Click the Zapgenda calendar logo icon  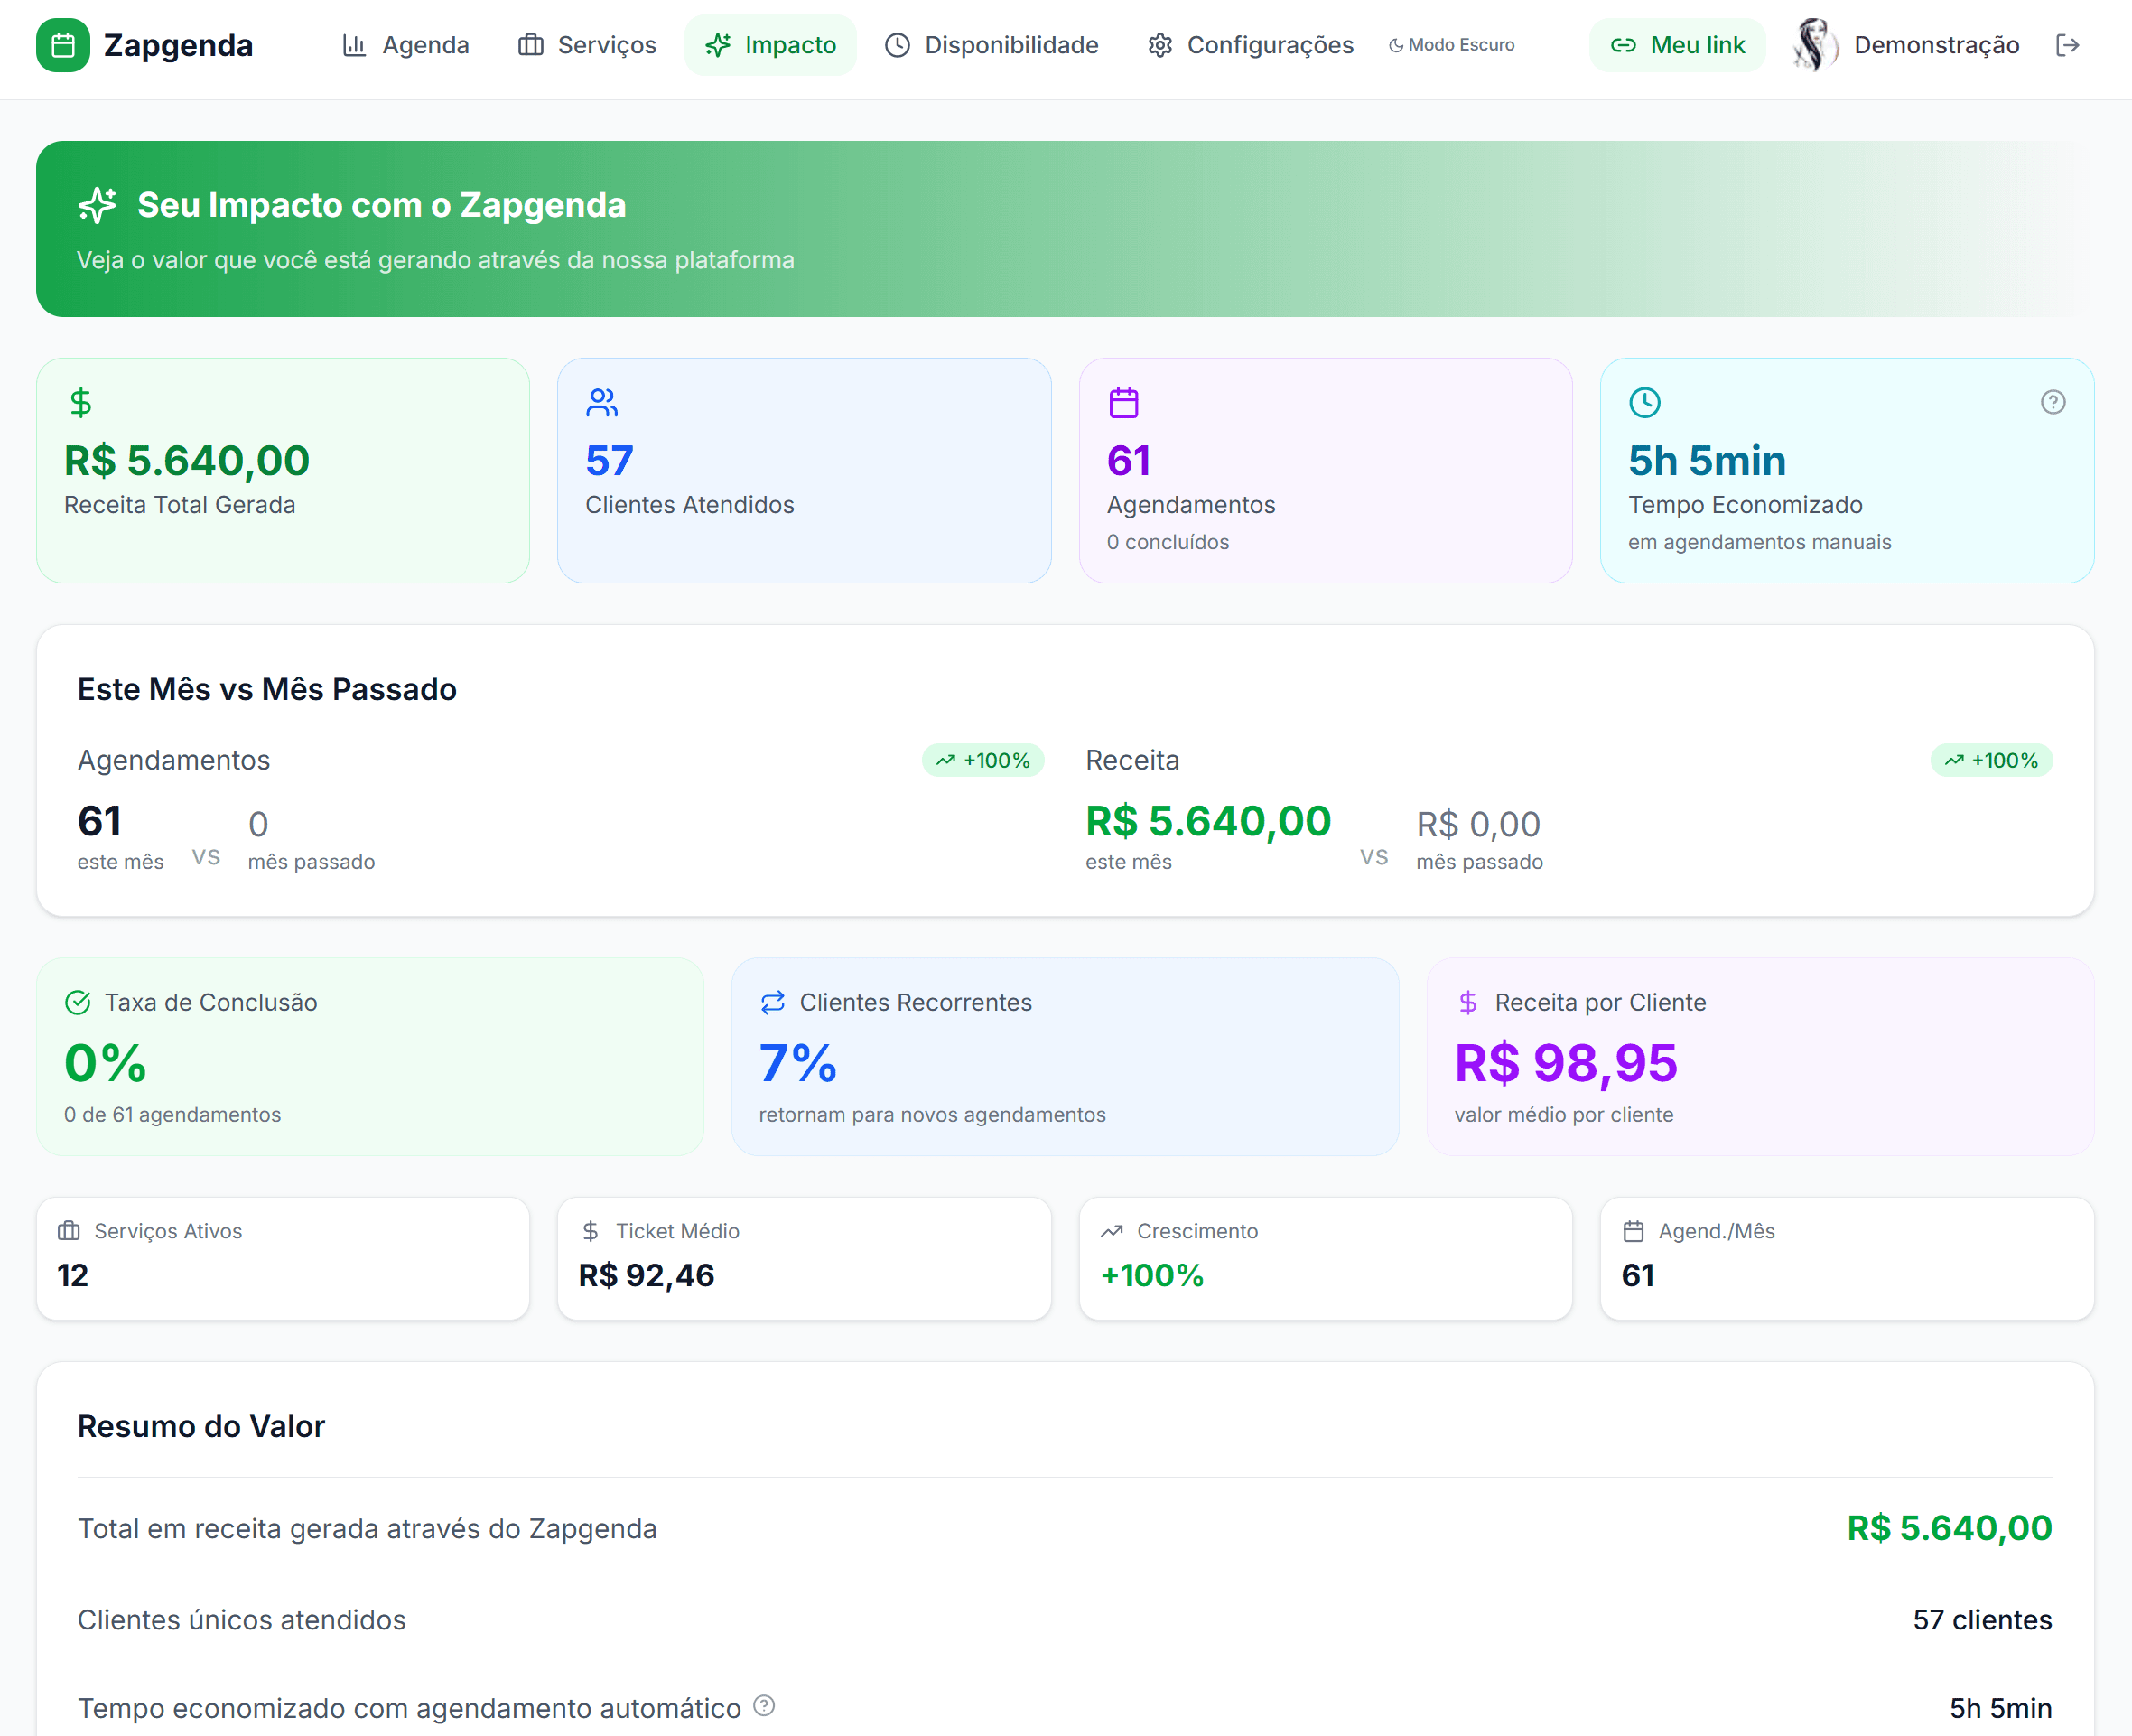[63, 45]
